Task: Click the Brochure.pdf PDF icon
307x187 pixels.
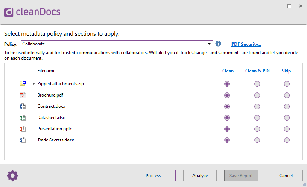Action: (23, 95)
